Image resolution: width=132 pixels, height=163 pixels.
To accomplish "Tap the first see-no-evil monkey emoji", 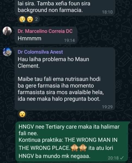I will pos(74,148).
